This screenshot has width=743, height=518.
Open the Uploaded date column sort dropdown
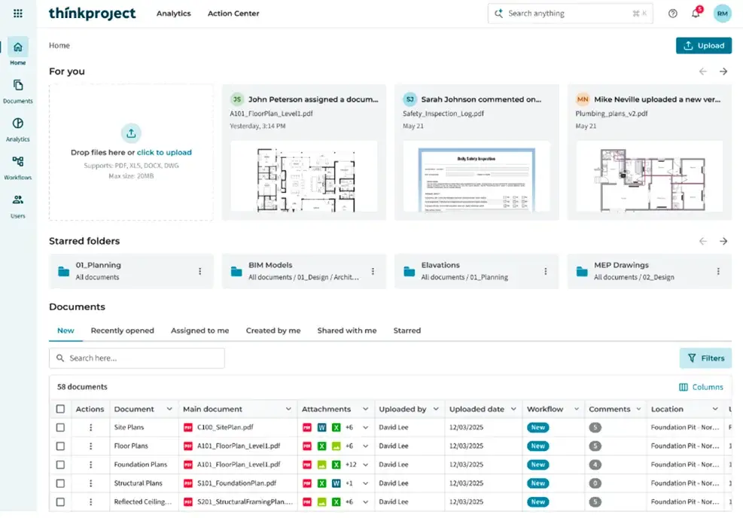tap(513, 409)
